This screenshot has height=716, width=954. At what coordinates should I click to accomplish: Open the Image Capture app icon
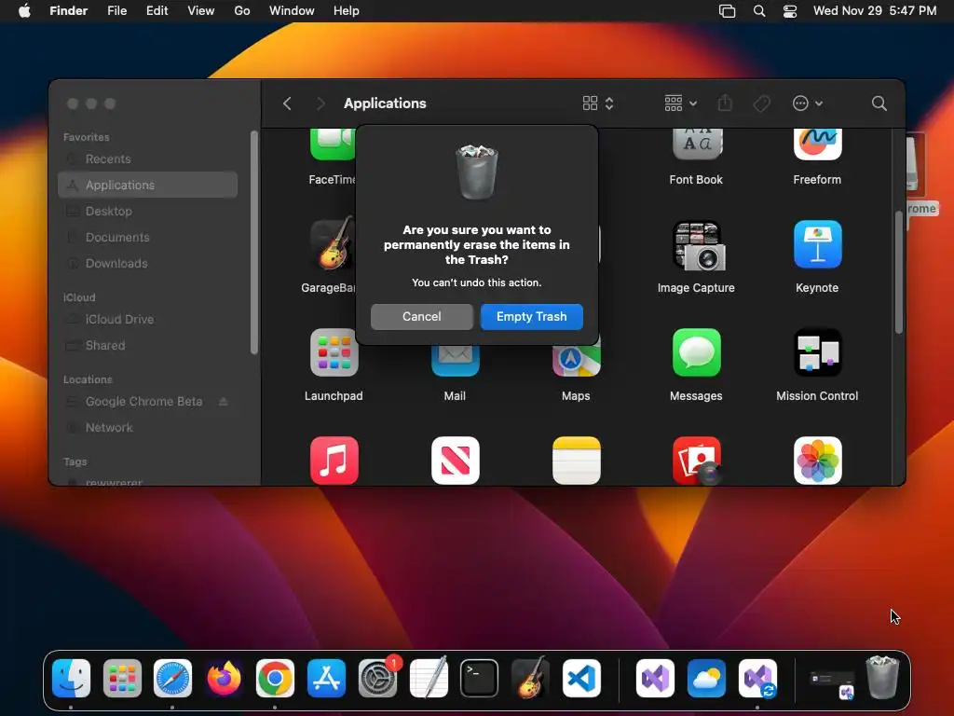point(697,245)
